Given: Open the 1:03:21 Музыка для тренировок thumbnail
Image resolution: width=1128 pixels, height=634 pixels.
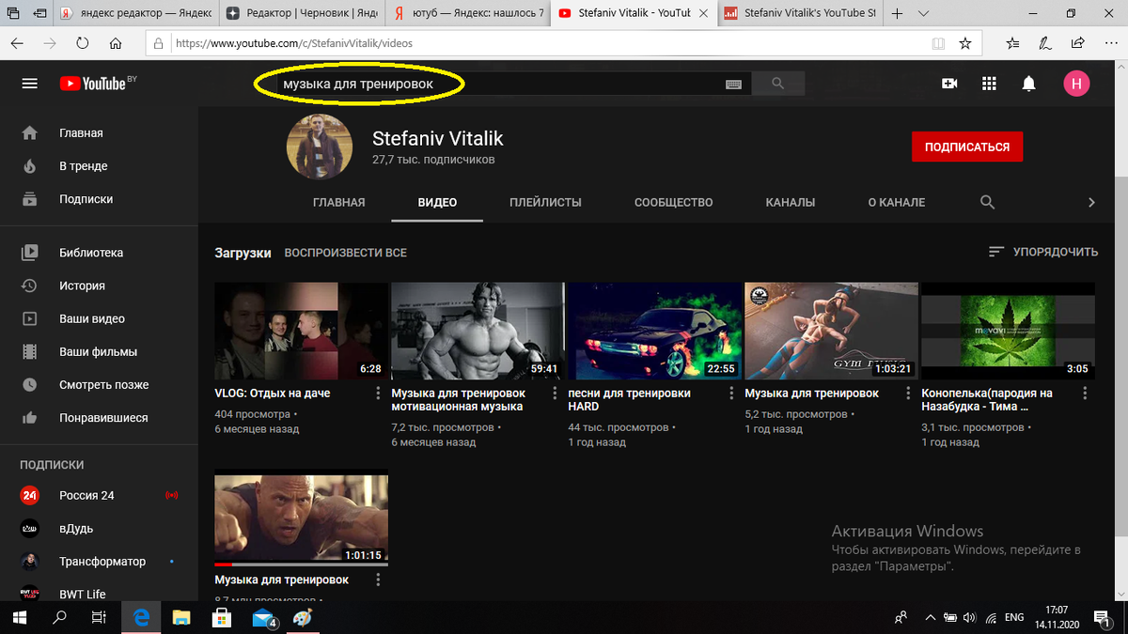Looking at the screenshot, I should [x=831, y=331].
